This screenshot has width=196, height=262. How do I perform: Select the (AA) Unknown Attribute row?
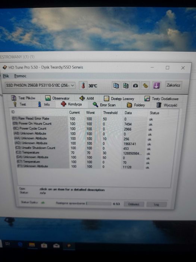click(83, 138)
